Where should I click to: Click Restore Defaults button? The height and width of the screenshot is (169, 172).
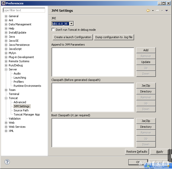137,152
